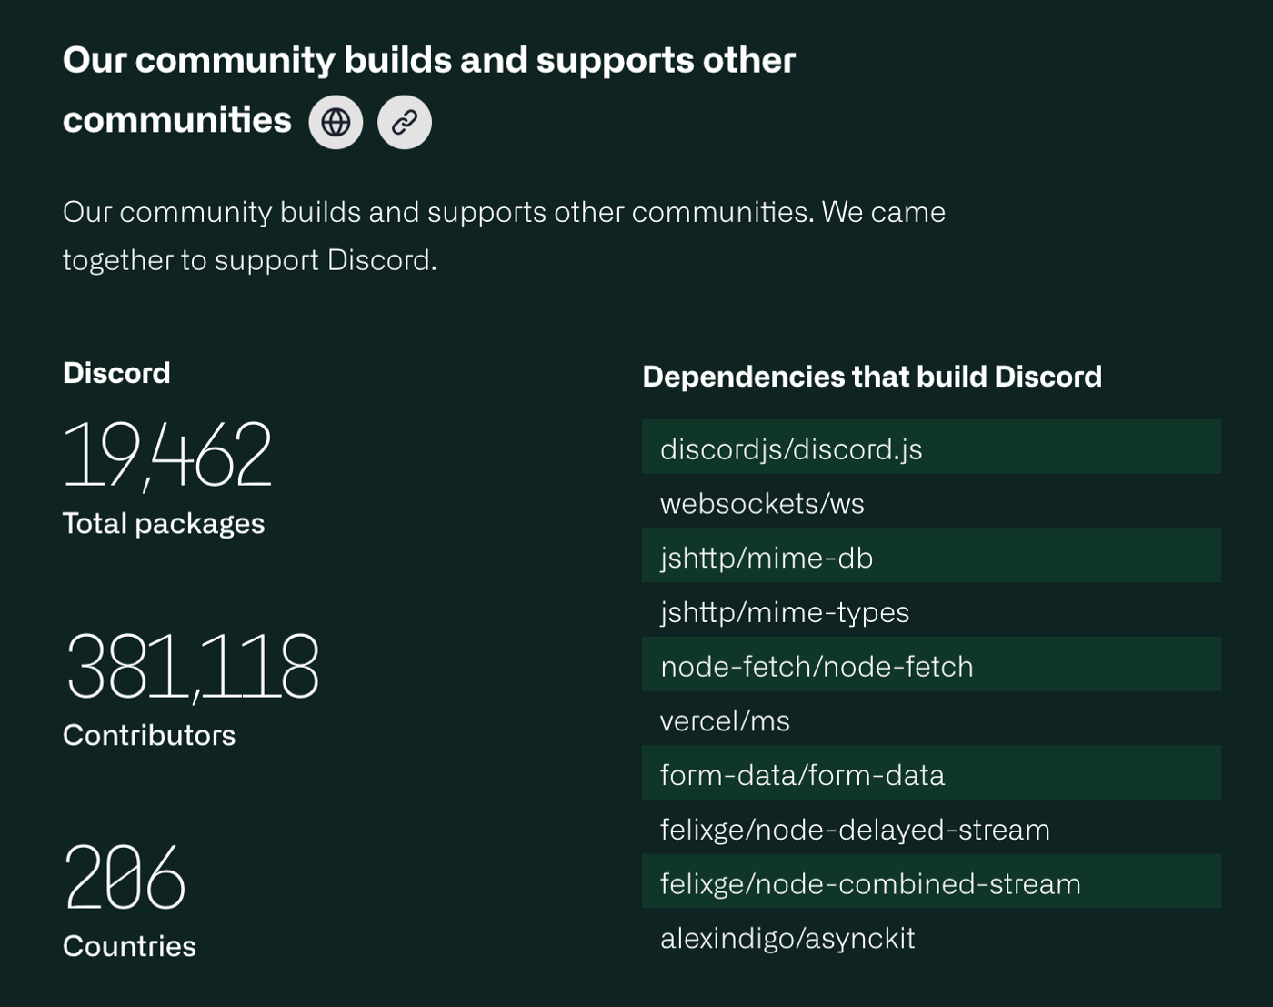This screenshot has height=1007, width=1273.
Task: Click the Discord stats heading
Action: 116,373
